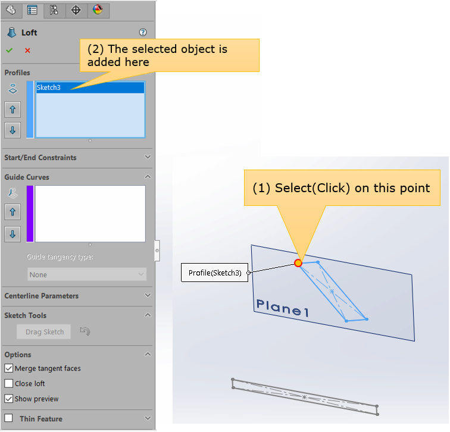Open the DimXpertManager crosshair tab
Image resolution: width=450 pixels, height=432 pixels.
point(76,10)
